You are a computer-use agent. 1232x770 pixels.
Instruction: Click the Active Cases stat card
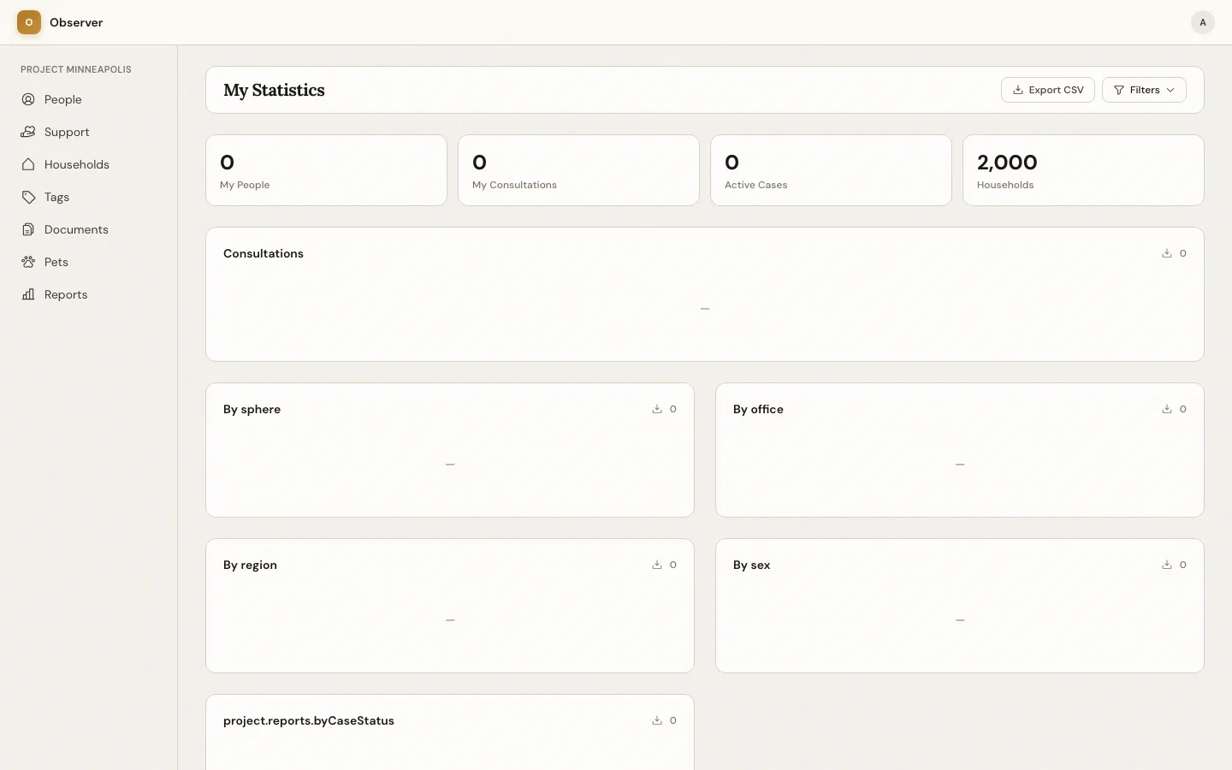point(830,170)
